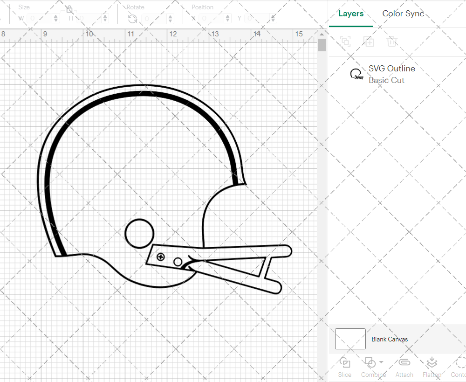Screen dimensions: 466x382
Task: Click the Rotate icon in toolbar
Action: tap(132, 19)
